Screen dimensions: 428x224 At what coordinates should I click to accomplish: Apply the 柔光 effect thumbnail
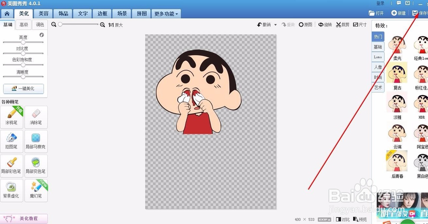tap(397, 45)
